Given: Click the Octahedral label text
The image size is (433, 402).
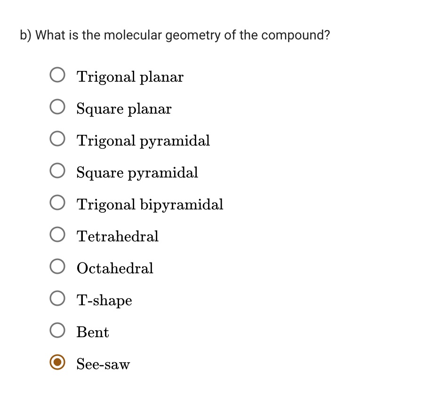Looking at the screenshot, I should pyautogui.click(x=115, y=268).
